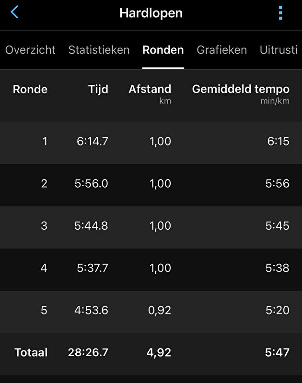This screenshot has height=383, width=302.
Task: Tap the total time 28:26.7
Action: pos(88,353)
